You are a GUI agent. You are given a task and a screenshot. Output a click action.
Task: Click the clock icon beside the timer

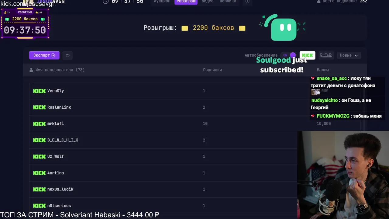pyautogui.click(x=106, y=2)
